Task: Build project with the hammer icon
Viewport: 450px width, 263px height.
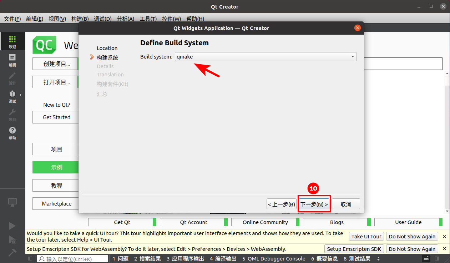Action: click(x=12, y=252)
